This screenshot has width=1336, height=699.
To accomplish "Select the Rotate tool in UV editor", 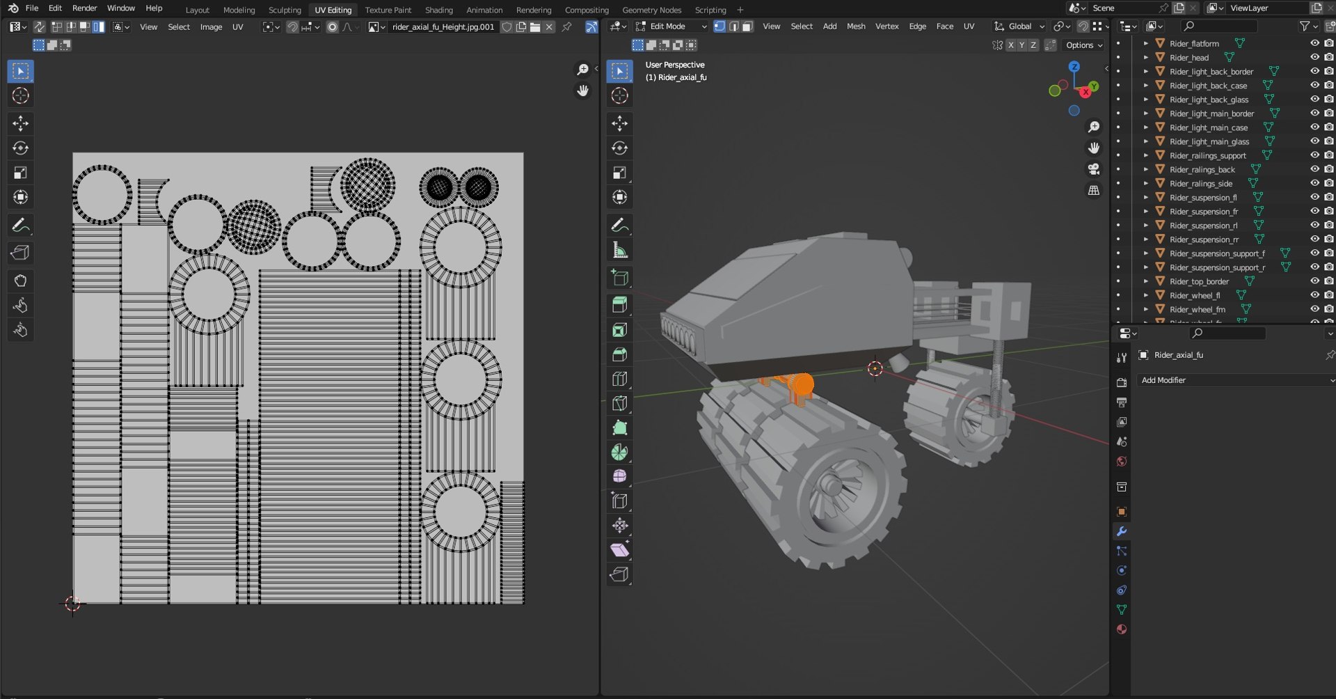I will [x=20, y=148].
